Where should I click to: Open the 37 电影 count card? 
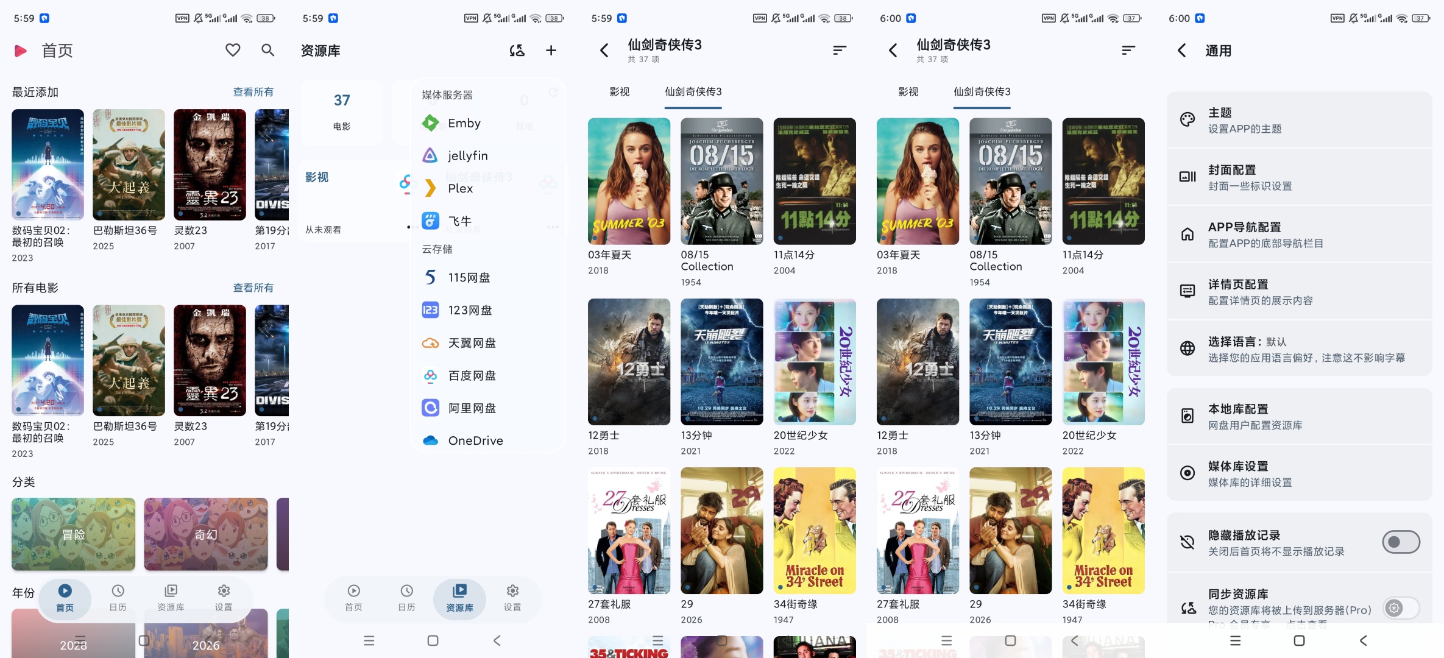(x=342, y=111)
